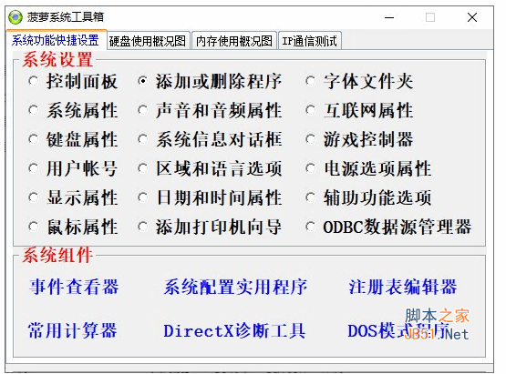This screenshot has width=506, height=374.
Task: Select 日期和时间属性 option
Action: tap(142, 197)
